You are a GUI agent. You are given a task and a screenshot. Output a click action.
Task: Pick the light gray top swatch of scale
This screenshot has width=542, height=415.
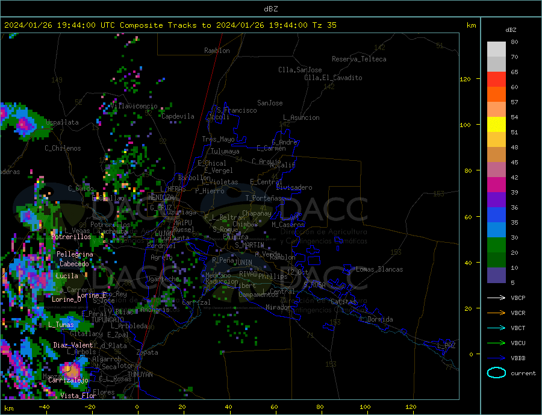coord(496,49)
